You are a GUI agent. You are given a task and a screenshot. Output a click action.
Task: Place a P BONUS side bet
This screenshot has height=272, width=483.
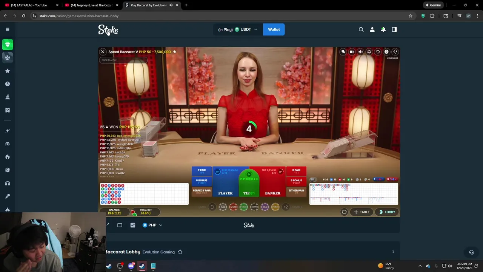(202, 181)
